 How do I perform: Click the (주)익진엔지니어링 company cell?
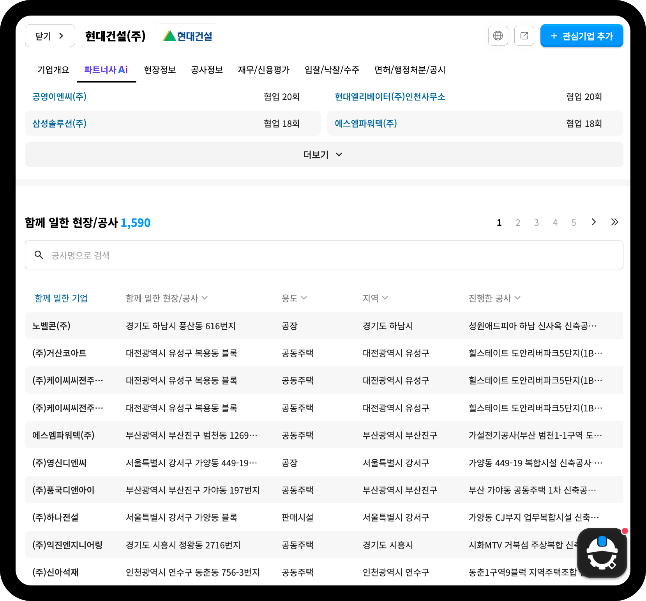(x=67, y=545)
